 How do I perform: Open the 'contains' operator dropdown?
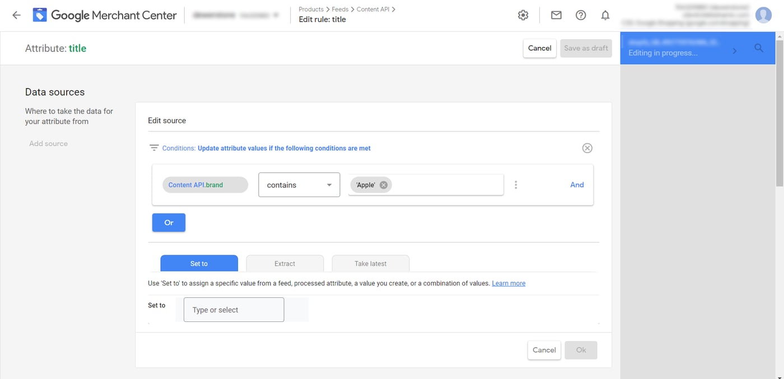tap(299, 184)
